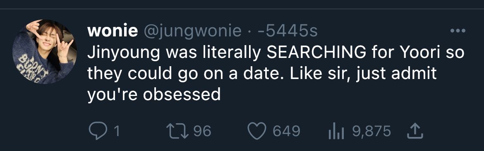Open the @jungwonie handle link

pos(193,32)
